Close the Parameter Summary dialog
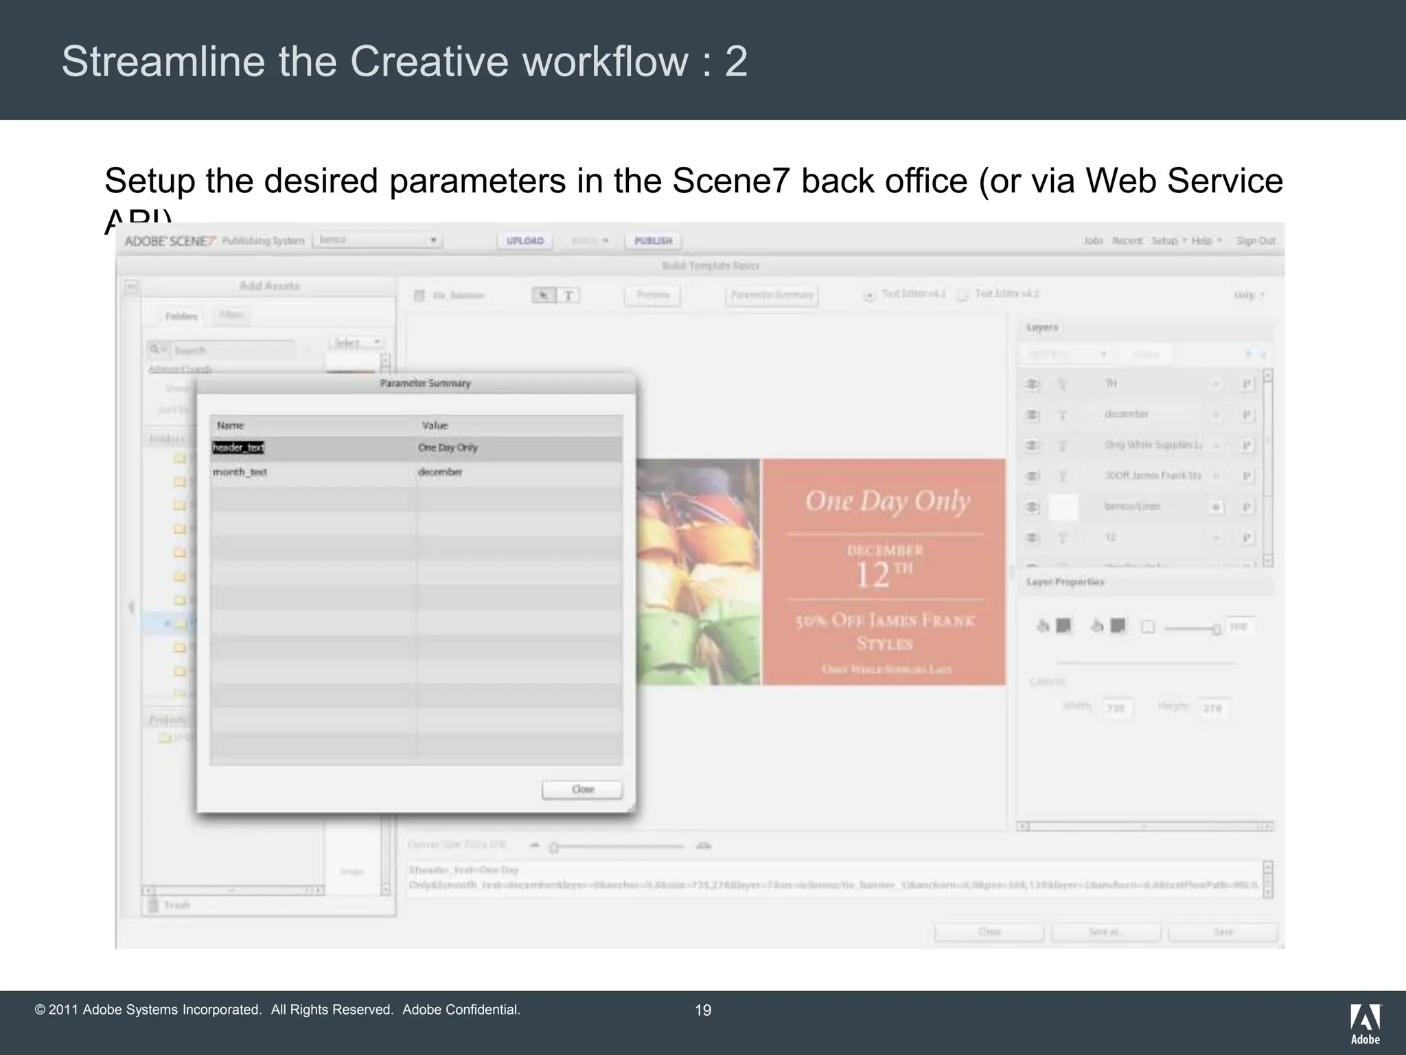 (582, 790)
